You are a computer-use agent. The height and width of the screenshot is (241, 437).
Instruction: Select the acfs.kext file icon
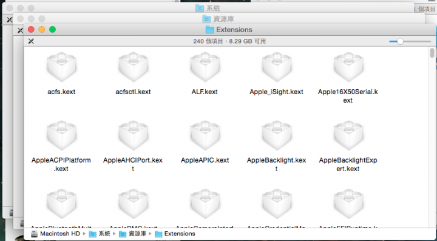(x=61, y=67)
